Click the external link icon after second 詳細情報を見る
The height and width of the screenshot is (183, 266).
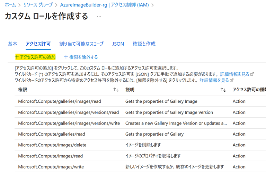232,80
